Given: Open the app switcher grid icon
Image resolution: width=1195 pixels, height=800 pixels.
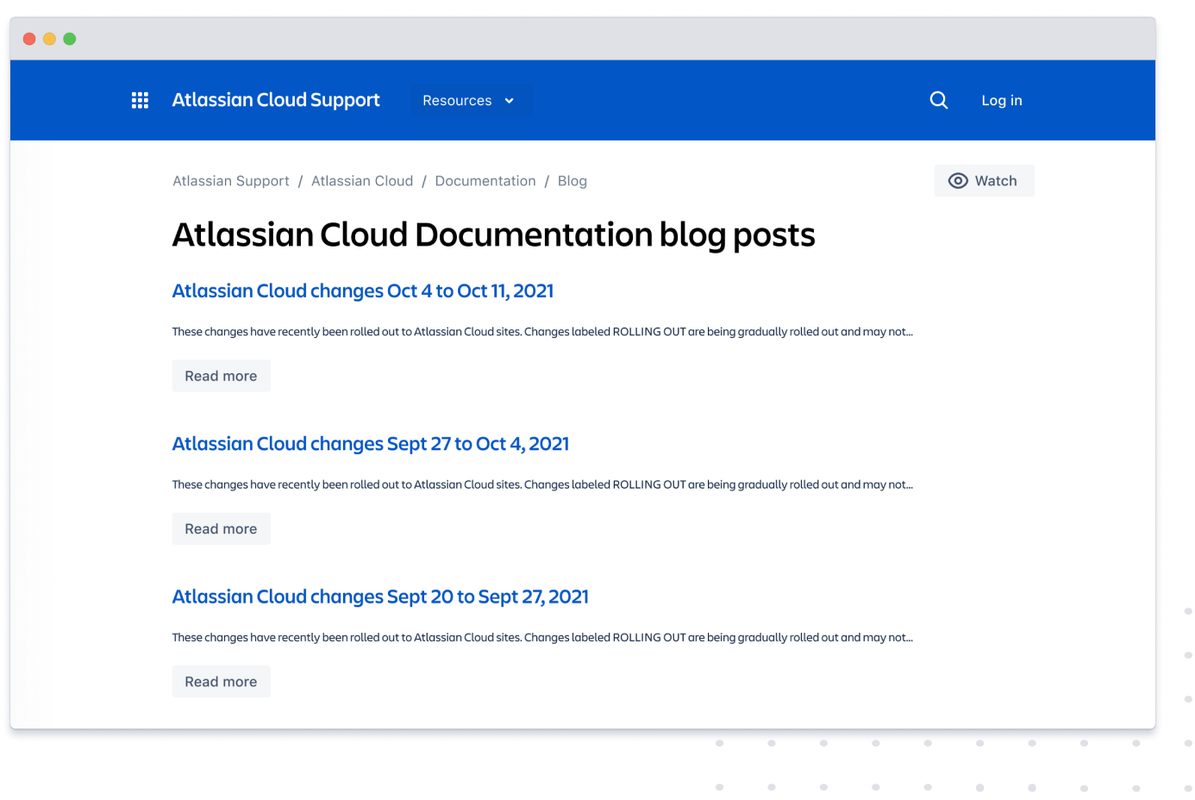Looking at the screenshot, I should [140, 100].
